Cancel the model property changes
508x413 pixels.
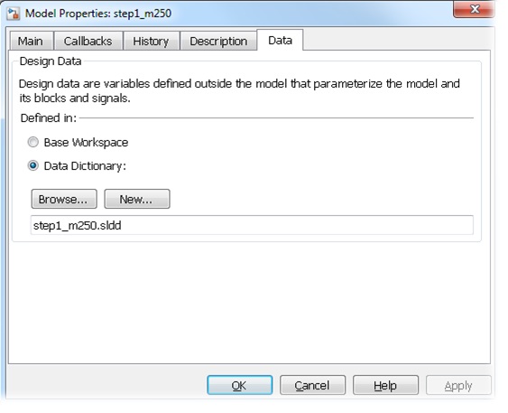pos(312,385)
